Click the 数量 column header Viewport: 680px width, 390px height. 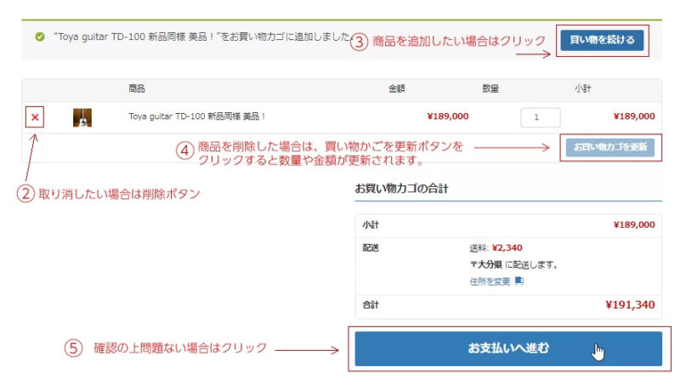pos(490,88)
